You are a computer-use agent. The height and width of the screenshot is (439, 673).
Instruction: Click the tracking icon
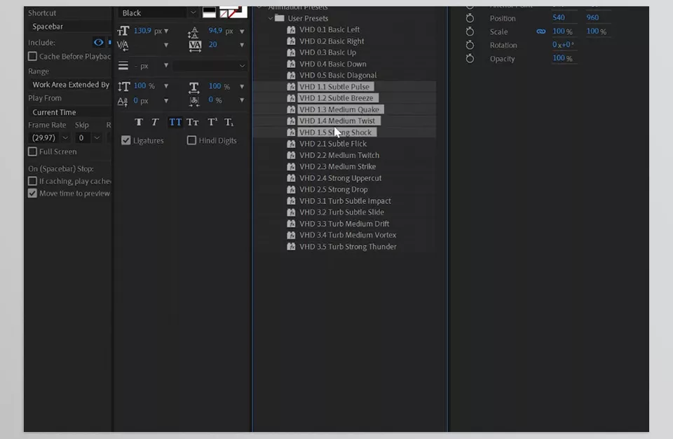[x=195, y=45]
